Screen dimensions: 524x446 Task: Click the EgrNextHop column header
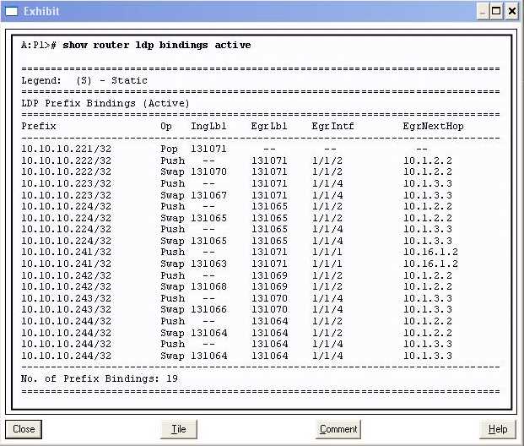pyautogui.click(x=433, y=126)
